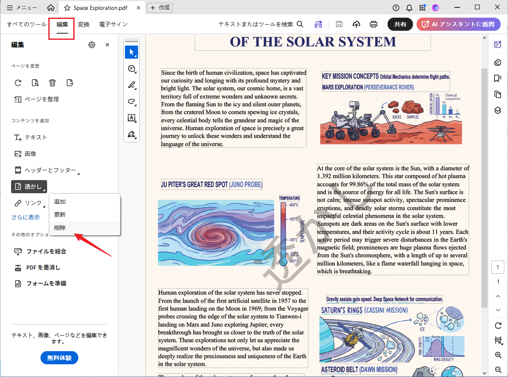508x377 pixels.
Task: Click the page display fit icon
Action: (x=498, y=340)
